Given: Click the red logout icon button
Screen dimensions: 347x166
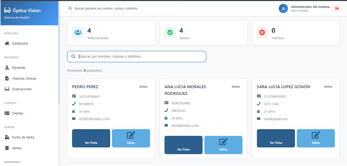Looking at the screenshot, I should click(337, 9).
